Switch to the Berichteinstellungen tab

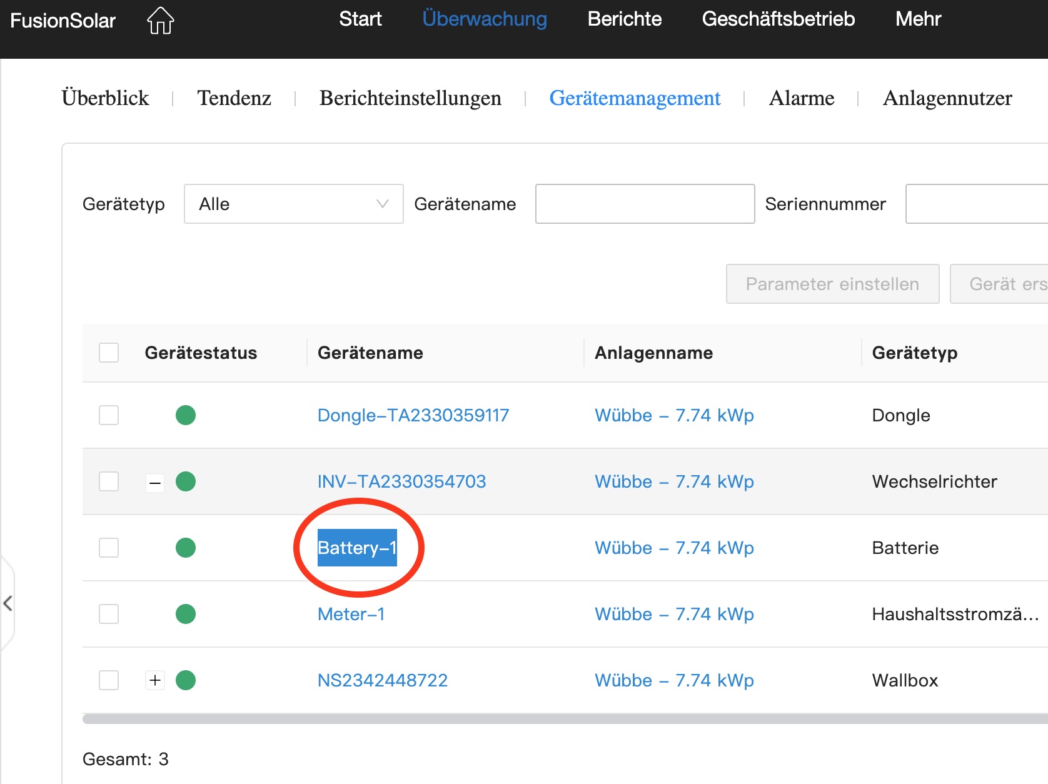(x=410, y=98)
